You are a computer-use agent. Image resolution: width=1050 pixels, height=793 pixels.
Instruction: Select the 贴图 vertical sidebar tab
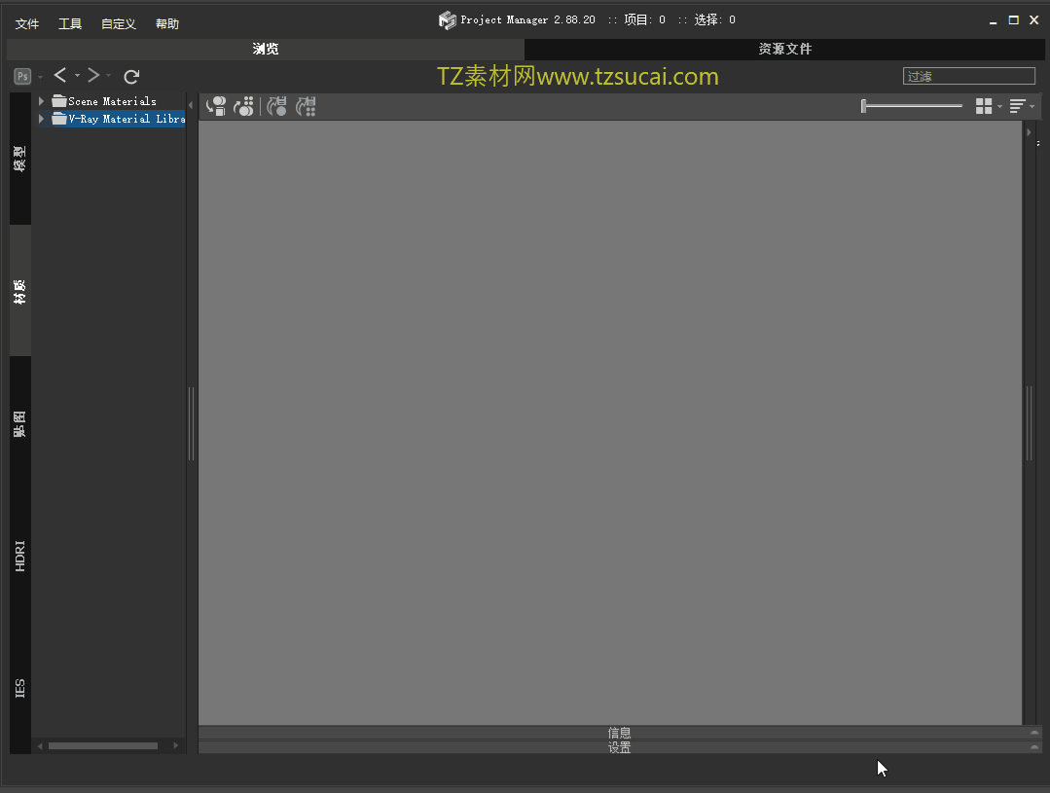click(x=20, y=424)
